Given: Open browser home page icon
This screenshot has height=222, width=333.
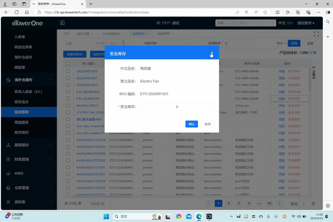Looking at the screenshot, I should (27, 12).
